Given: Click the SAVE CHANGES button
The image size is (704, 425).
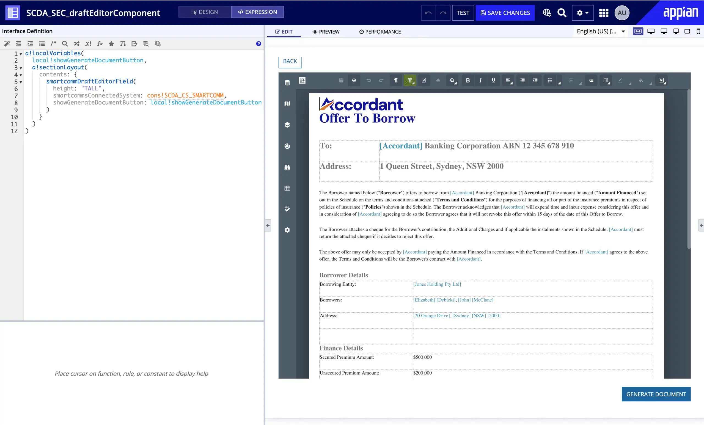Looking at the screenshot, I should point(505,13).
